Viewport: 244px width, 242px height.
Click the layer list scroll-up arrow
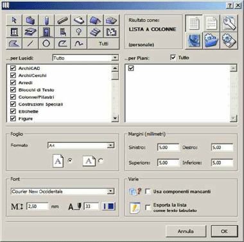coord(115,69)
